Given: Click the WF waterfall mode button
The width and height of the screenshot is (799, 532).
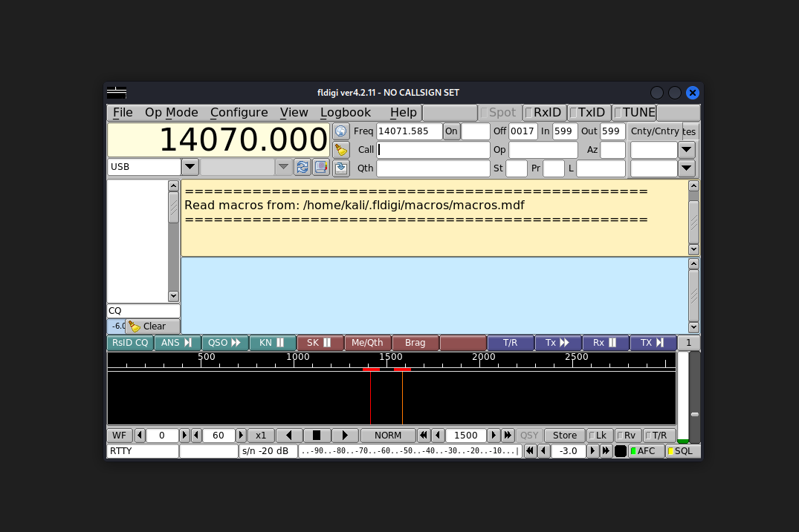Looking at the screenshot, I should [119, 436].
